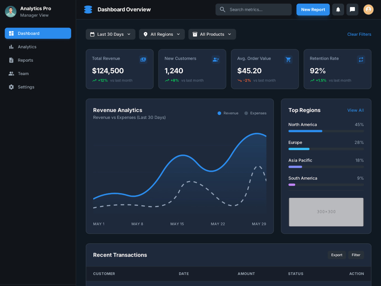The width and height of the screenshot is (381, 286).
Task: Click the South America progress bar
Action: click(x=326, y=185)
